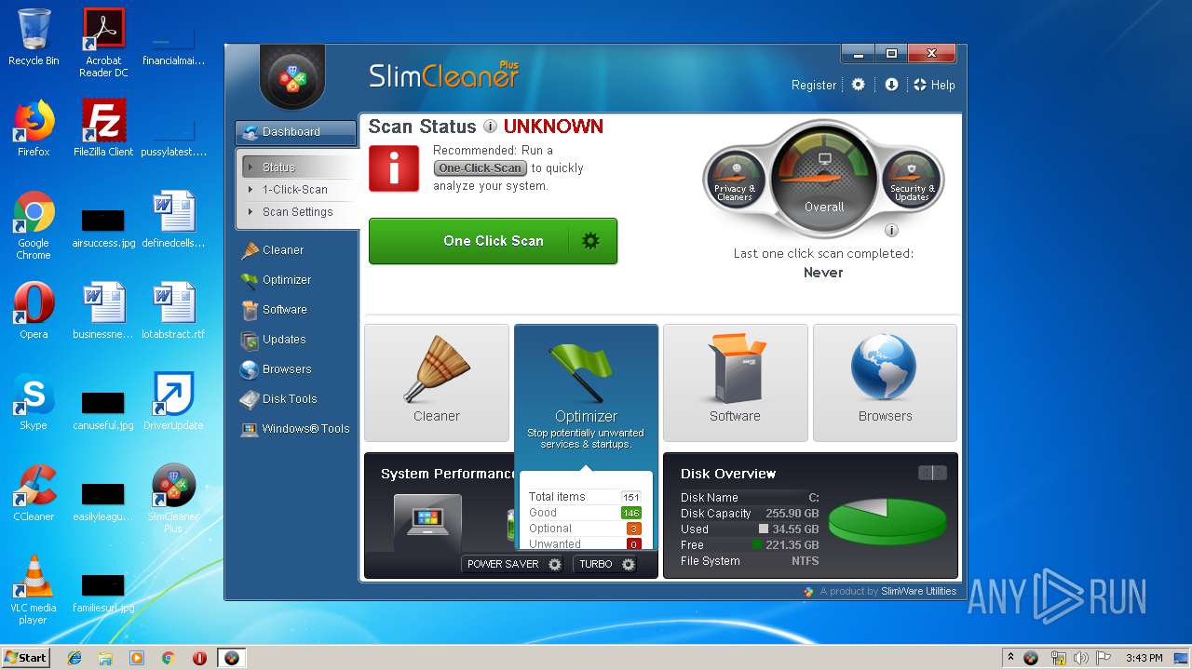The image size is (1192, 670).
Task: Open the CCleaner desktop shortcut
Action: (34, 493)
